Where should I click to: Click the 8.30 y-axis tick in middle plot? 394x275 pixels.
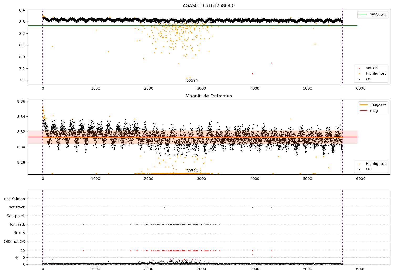tap(21, 147)
